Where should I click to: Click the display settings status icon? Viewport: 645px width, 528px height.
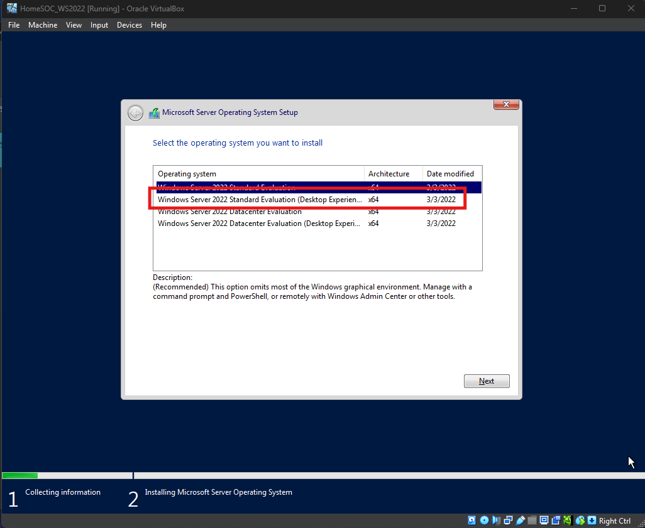point(544,520)
